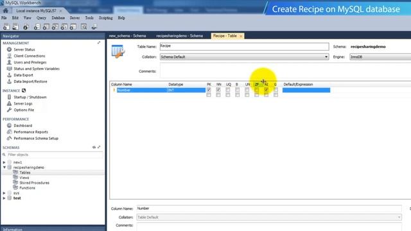This screenshot has width=411, height=231.
Task: Click the Performance Reports icon
Action: point(9,132)
